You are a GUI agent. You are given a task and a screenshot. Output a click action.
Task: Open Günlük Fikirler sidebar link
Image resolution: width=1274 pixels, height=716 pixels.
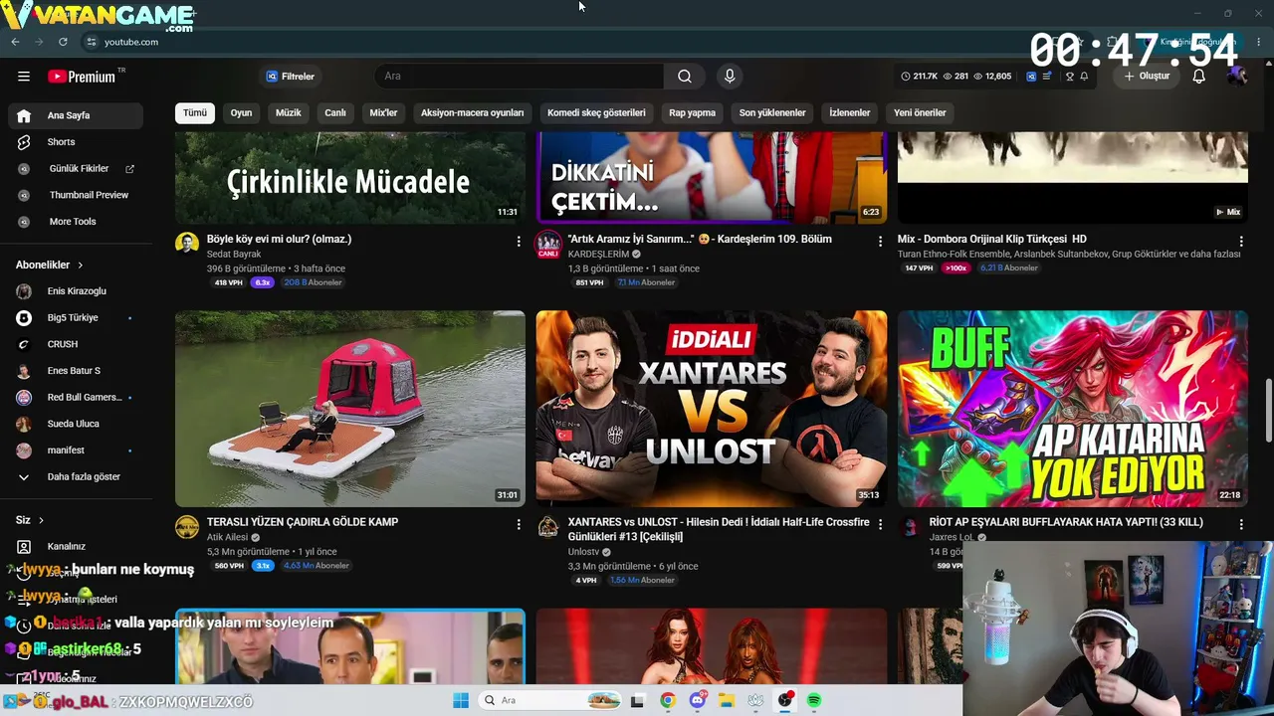(x=76, y=169)
